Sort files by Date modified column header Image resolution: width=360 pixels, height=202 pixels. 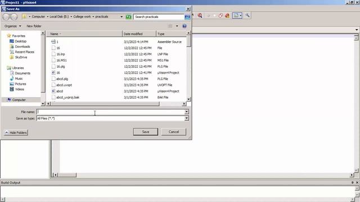(x=139, y=34)
